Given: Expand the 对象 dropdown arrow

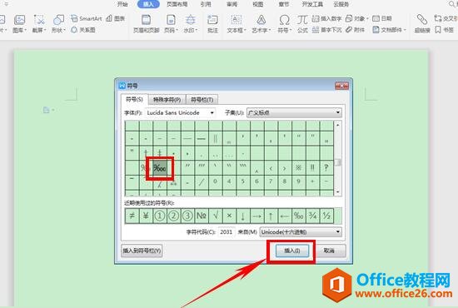Looking at the screenshot, I should pos(367,18).
